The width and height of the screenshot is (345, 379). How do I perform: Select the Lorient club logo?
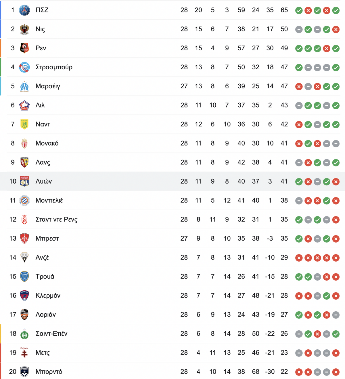click(24, 315)
